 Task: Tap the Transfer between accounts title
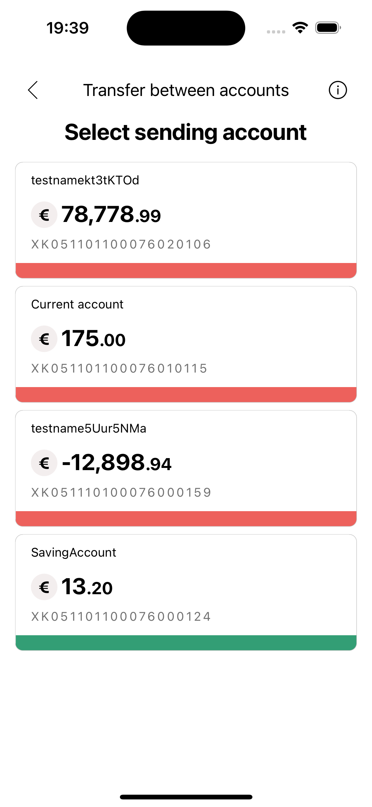pos(186,90)
